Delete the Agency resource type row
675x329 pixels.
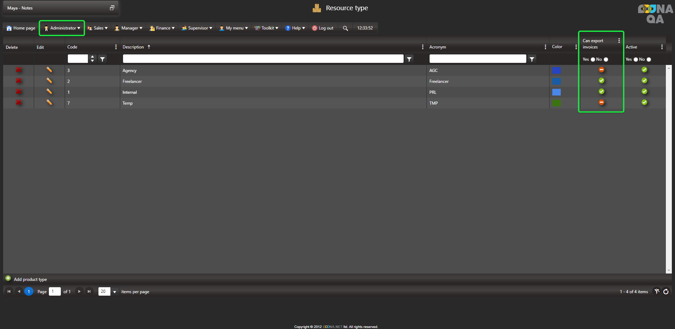coord(19,70)
